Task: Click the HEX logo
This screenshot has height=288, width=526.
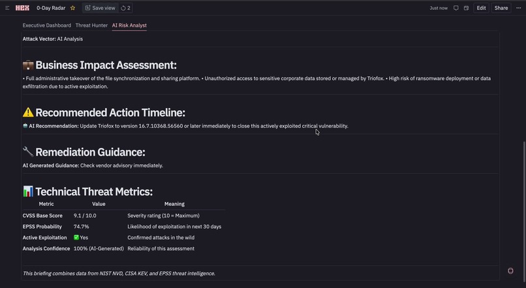Action: (22, 8)
